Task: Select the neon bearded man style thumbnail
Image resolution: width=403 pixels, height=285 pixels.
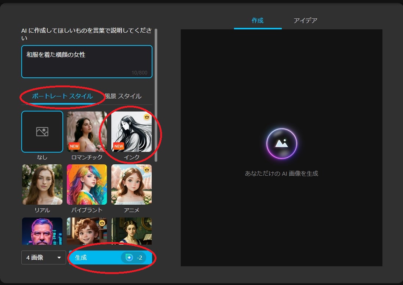Action: pyautogui.click(x=42, y=231)
